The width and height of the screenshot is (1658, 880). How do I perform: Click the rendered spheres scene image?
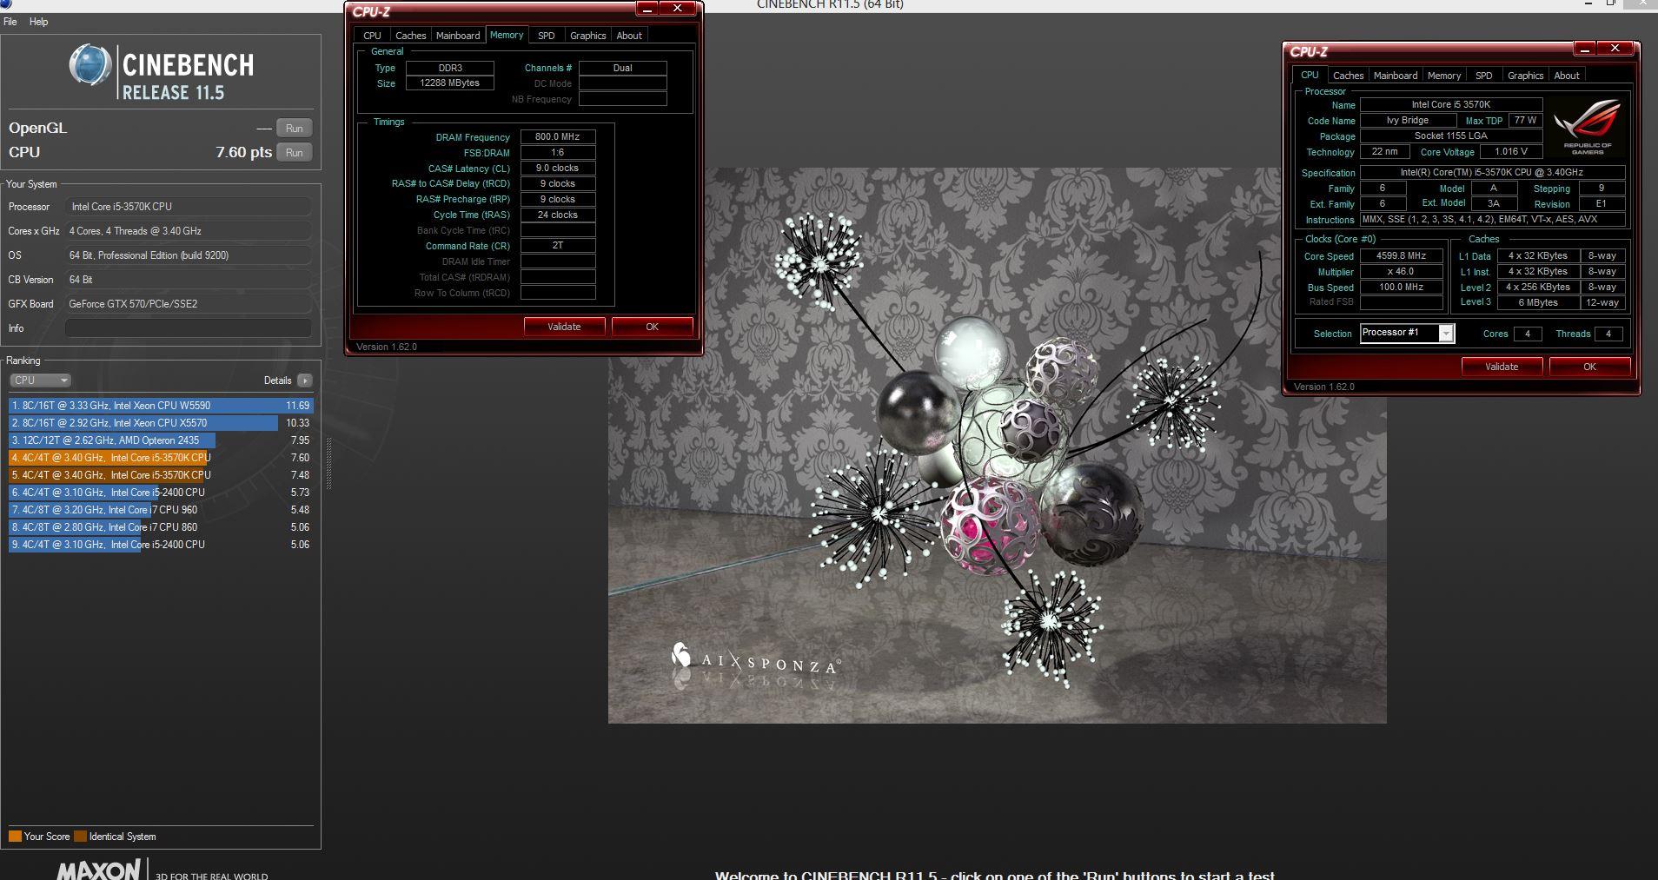pos(997,446)
